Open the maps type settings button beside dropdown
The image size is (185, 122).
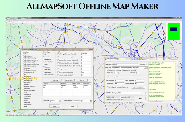pos(147,67)
